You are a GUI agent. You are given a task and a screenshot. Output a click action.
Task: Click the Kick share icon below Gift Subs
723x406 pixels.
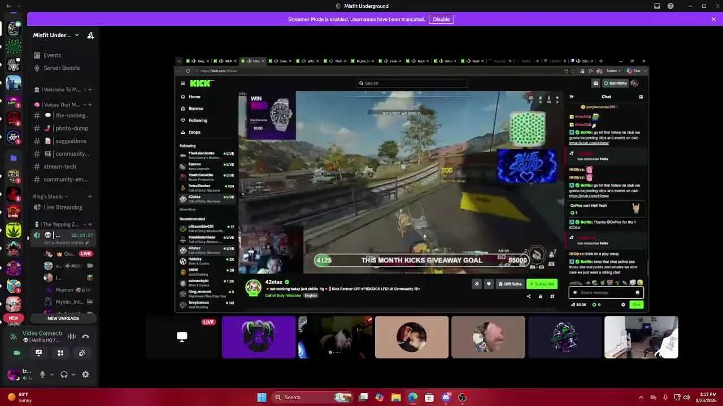pyautogui.click(x=529, y=297)
